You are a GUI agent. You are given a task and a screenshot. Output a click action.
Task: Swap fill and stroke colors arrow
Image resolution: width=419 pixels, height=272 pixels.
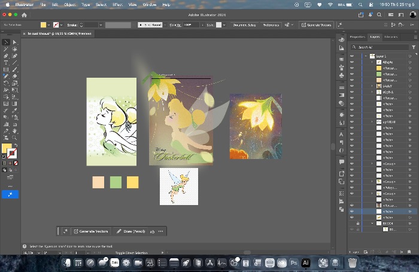click(16, 145)
